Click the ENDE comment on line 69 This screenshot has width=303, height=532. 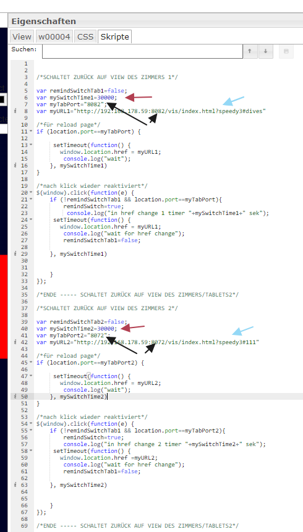[x=137, y=526]
